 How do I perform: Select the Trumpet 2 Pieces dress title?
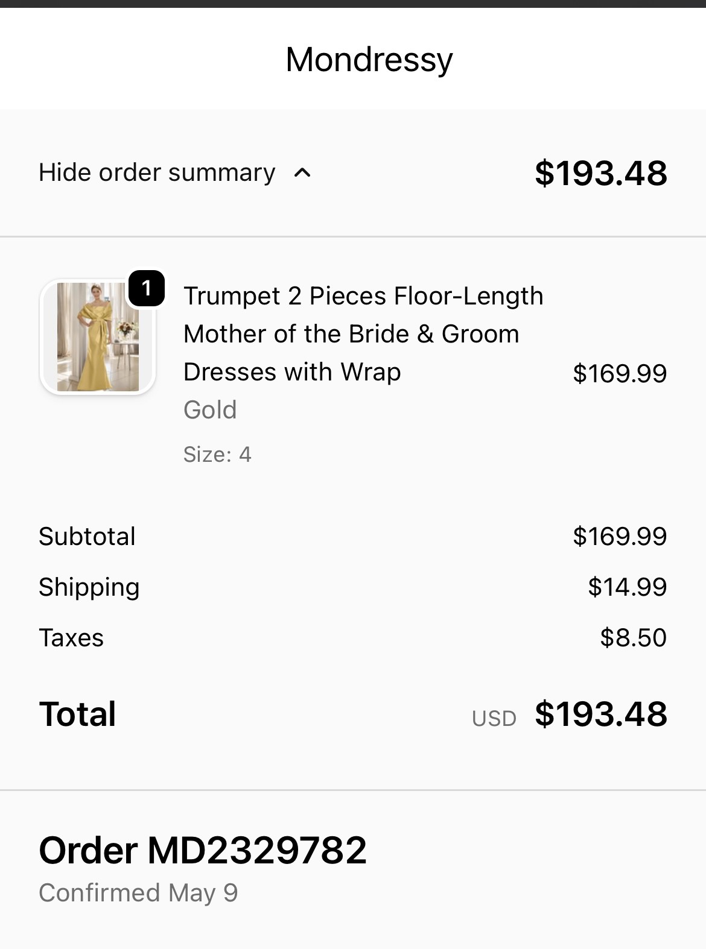(x=363, y=333)
